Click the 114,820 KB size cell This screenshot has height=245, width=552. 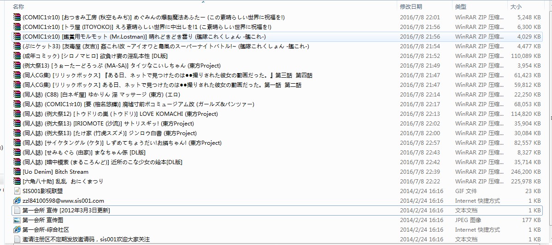[526, 114]
